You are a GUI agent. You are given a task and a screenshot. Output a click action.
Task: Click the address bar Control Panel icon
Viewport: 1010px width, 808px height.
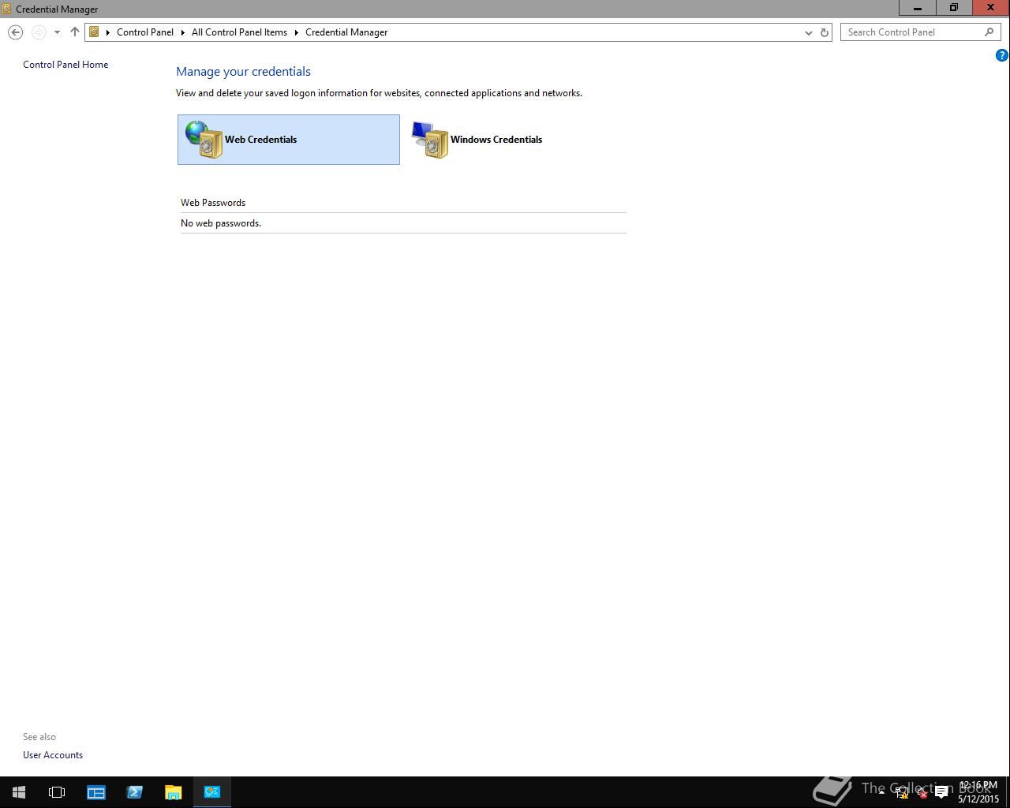click(x=94, y=32)
